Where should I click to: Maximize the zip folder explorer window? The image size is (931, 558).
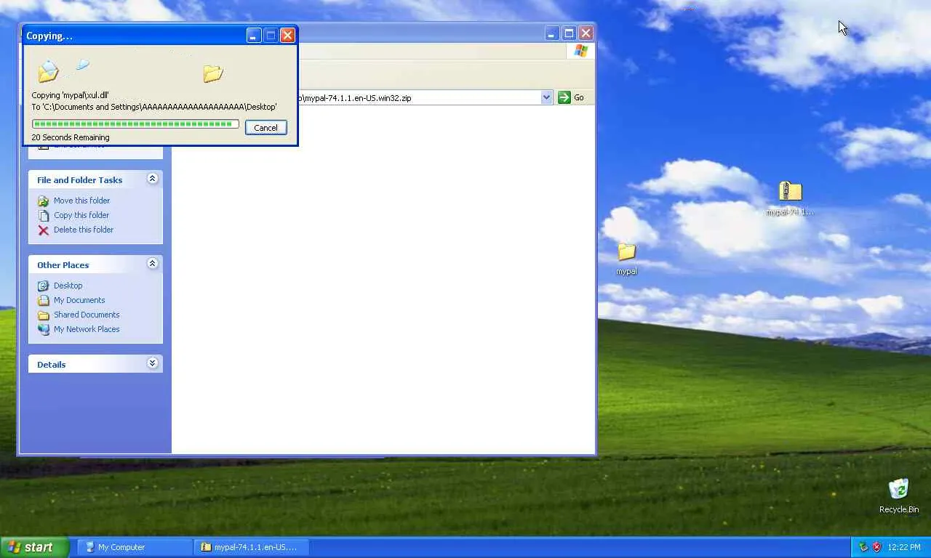point(569,33)
